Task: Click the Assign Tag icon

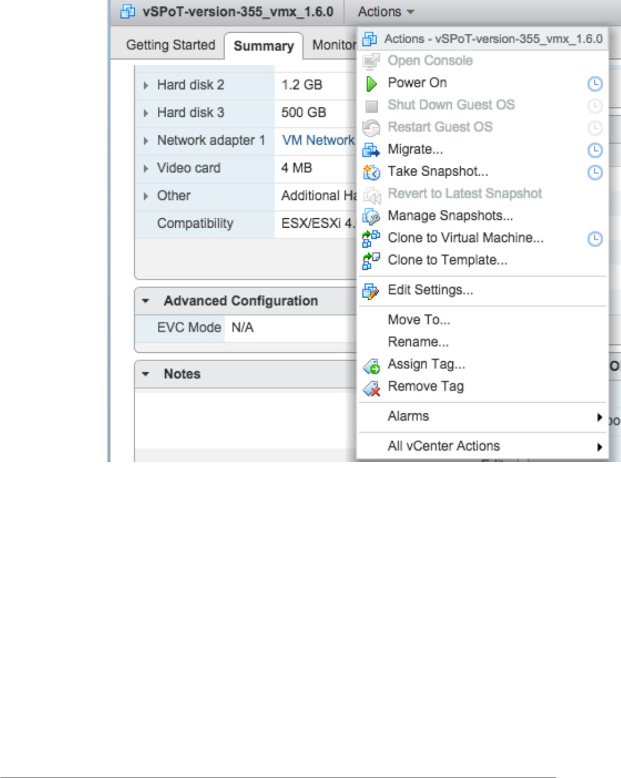Action: pyautogui.click(x=372, y=365)
